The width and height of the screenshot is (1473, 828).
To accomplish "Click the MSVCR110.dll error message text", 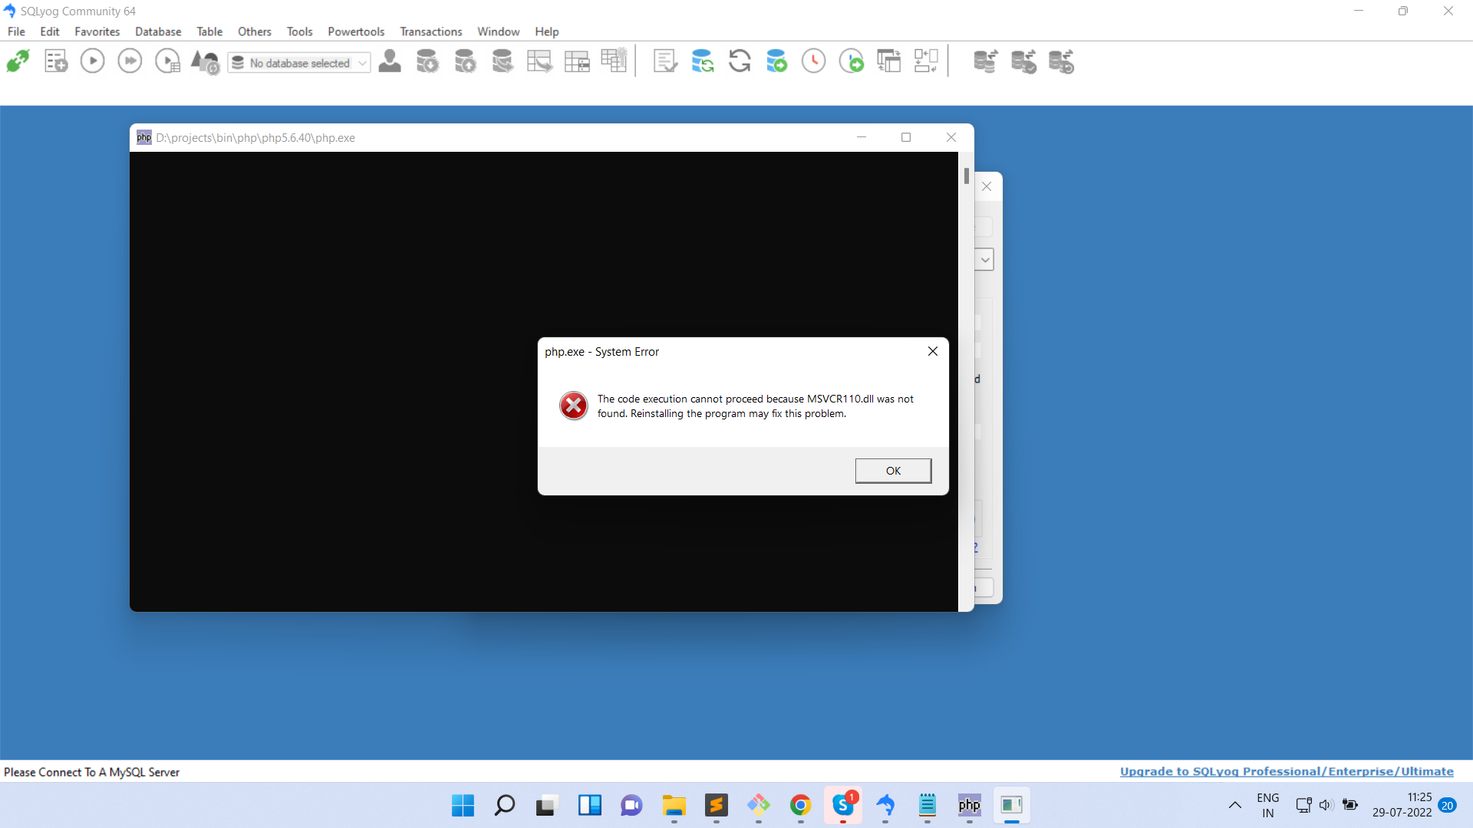I will (x=755, y=406).
